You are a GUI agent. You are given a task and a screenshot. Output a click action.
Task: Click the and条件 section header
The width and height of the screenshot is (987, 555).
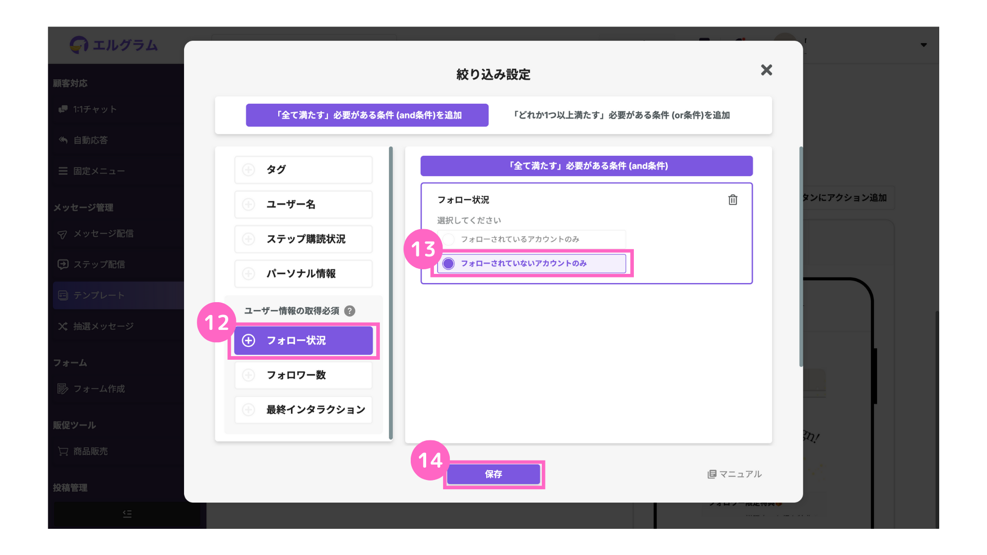[x=587, y=166]
